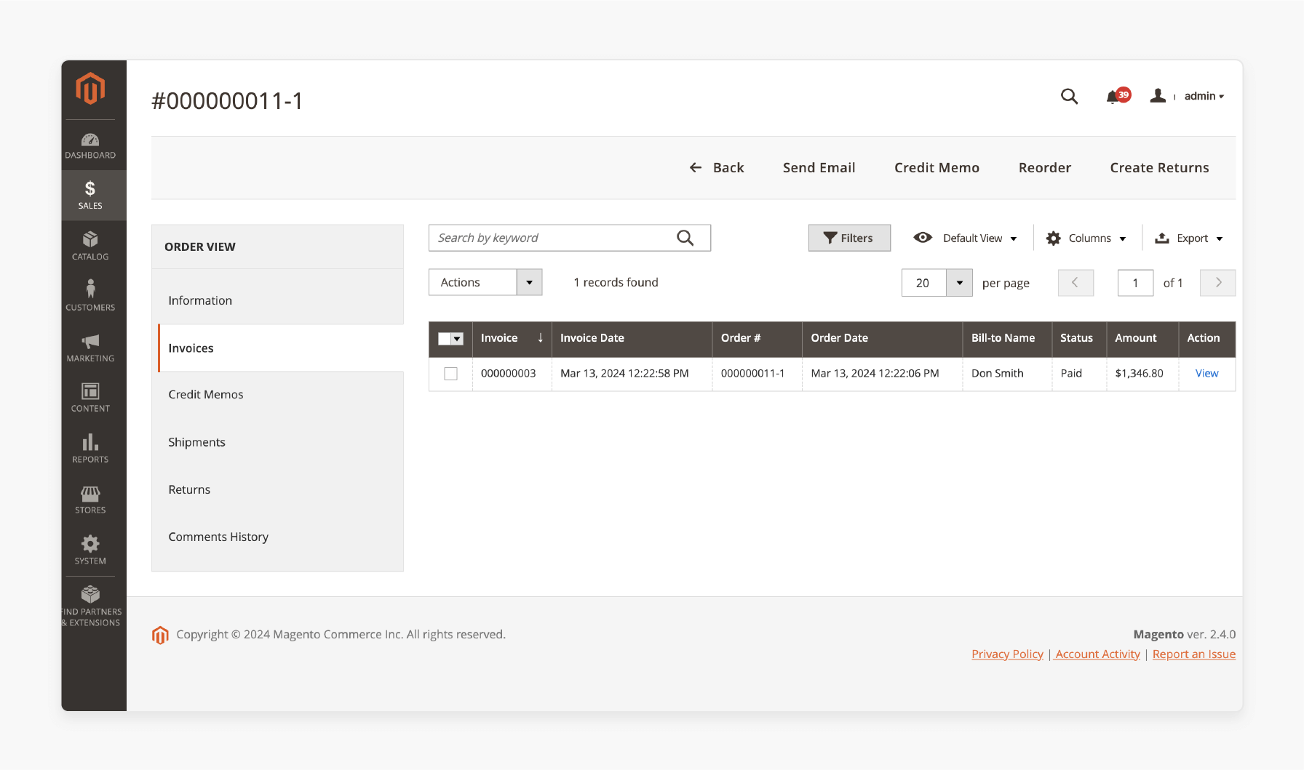Select checkbox for invoice 000000003
The image size is (1304, 770).
point(451,374)
